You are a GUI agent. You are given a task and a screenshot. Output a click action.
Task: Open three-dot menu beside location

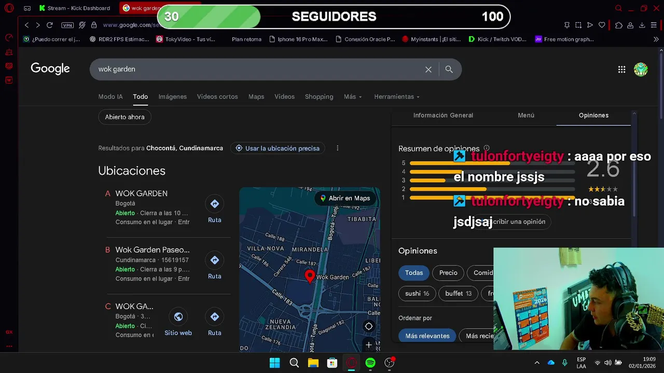coord(338,148)
